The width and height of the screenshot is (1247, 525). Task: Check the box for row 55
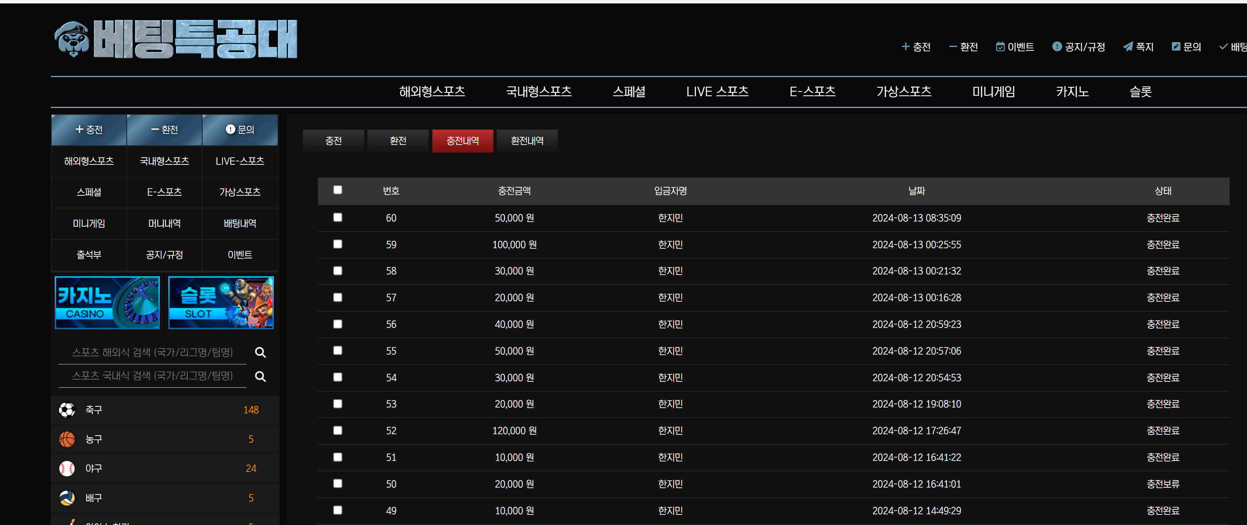click(338, 350)
